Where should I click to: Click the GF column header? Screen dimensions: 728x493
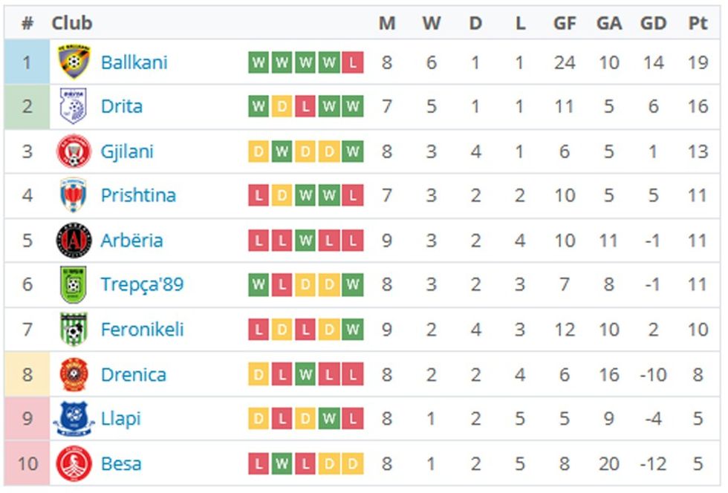click(565, 23)
